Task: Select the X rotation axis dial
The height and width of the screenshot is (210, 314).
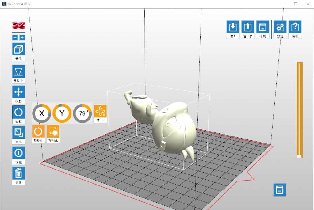Action: tap(42, 113)
